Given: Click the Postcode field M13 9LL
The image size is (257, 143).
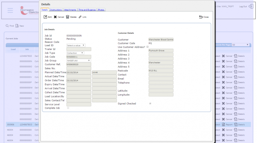Looking at the screenshot, I should (161, 71).
